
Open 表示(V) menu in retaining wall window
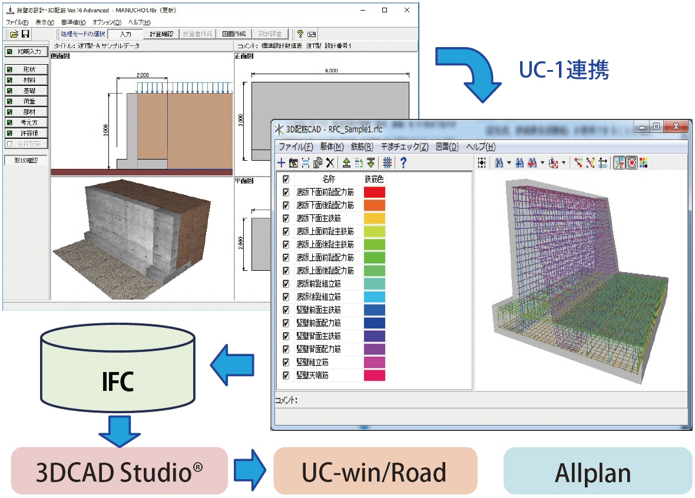click(x=45, y=22)
